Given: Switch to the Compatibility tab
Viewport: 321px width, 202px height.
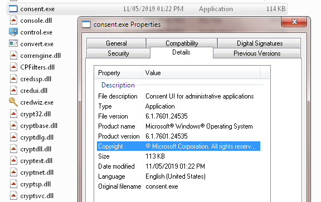Looking at the screenshot, I should (182, 43).
